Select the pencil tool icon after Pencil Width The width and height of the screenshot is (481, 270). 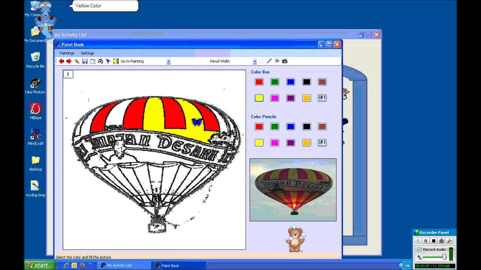[269, 61]
